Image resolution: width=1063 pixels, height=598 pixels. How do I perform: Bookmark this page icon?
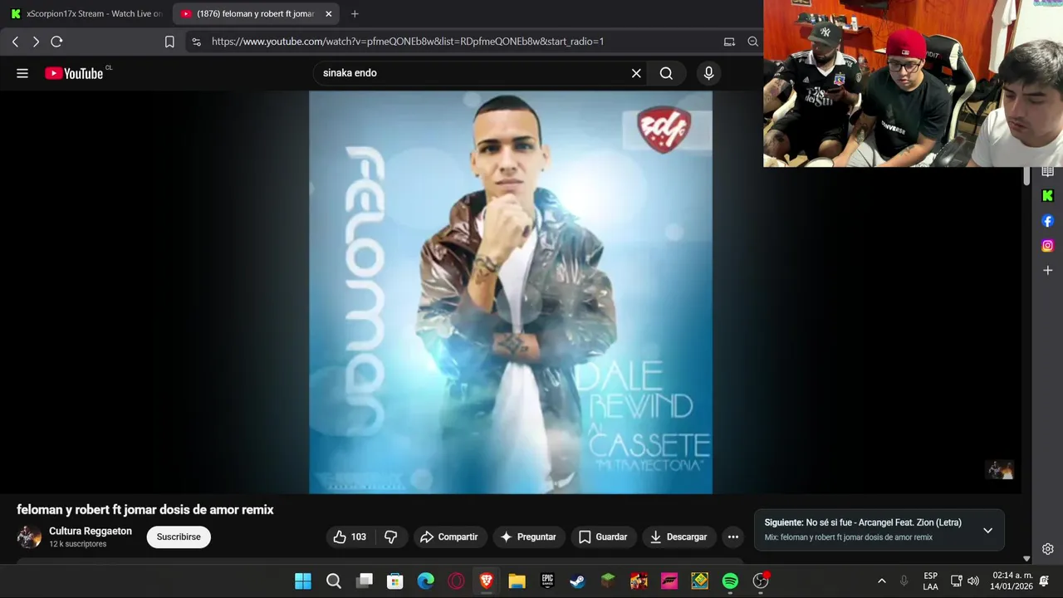(x=169, y=42)
